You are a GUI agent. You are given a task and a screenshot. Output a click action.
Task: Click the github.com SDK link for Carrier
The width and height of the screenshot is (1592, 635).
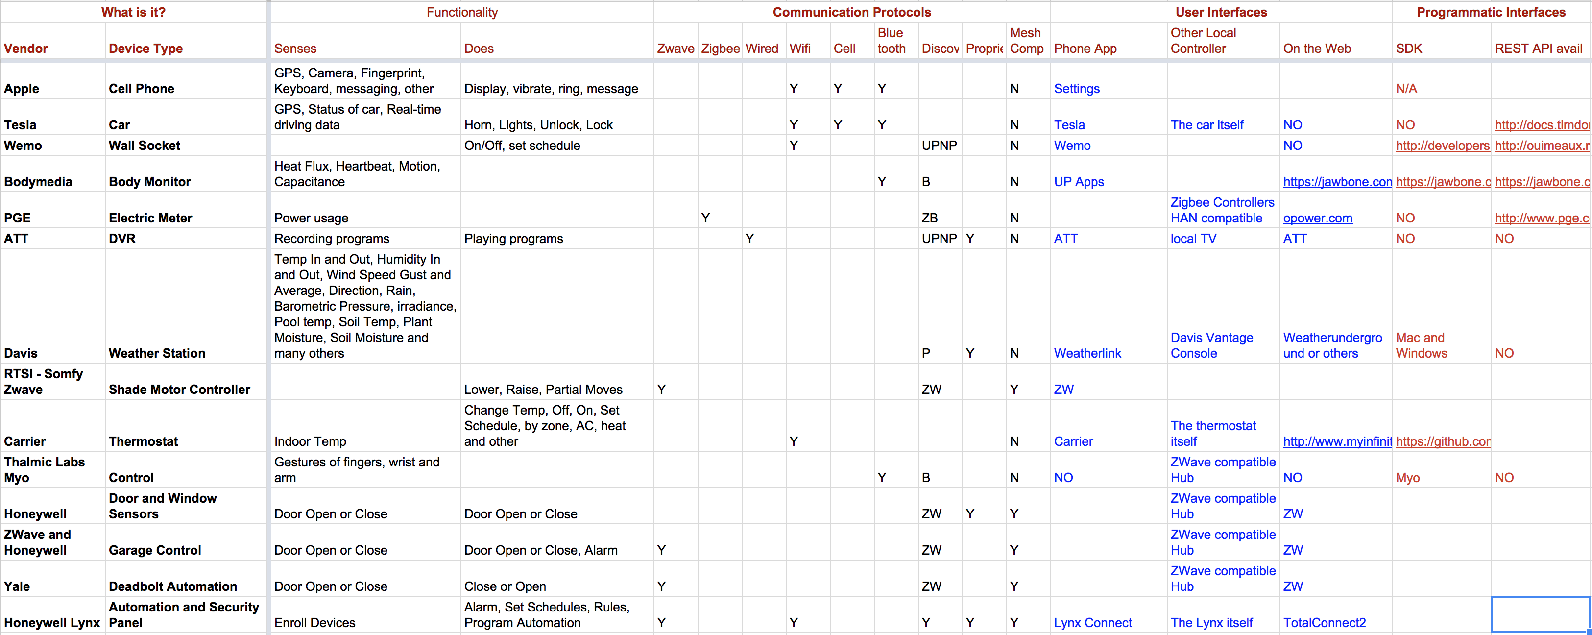tap(1443, 441)
